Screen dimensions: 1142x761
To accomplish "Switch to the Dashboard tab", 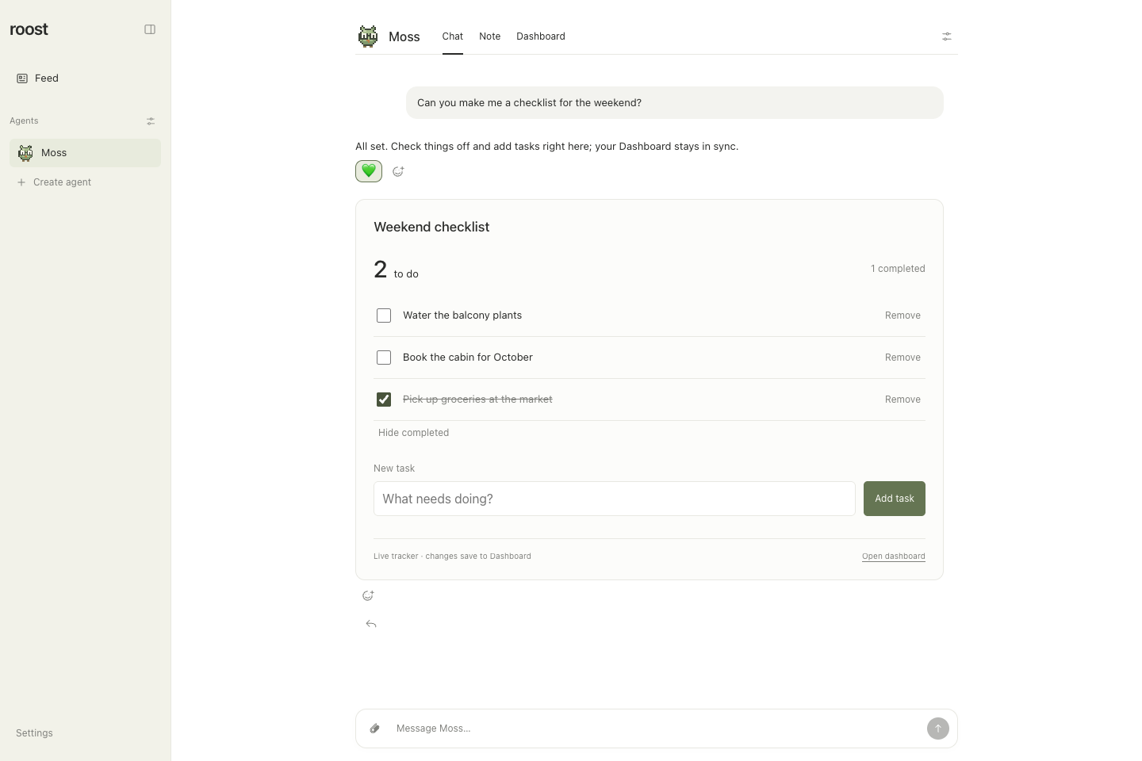I will click(x=541, y=36).
